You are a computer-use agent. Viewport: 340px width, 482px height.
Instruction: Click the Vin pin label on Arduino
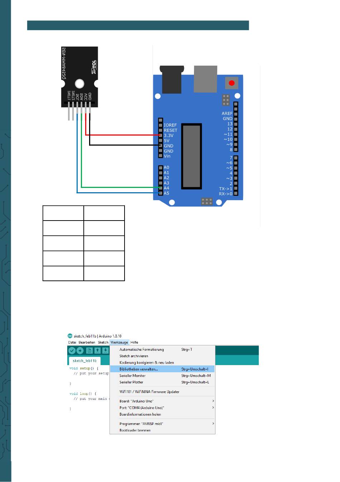click(x=167, y=156)
